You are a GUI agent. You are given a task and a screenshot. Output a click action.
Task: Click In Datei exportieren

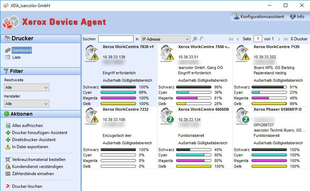(x=30, y=147)
